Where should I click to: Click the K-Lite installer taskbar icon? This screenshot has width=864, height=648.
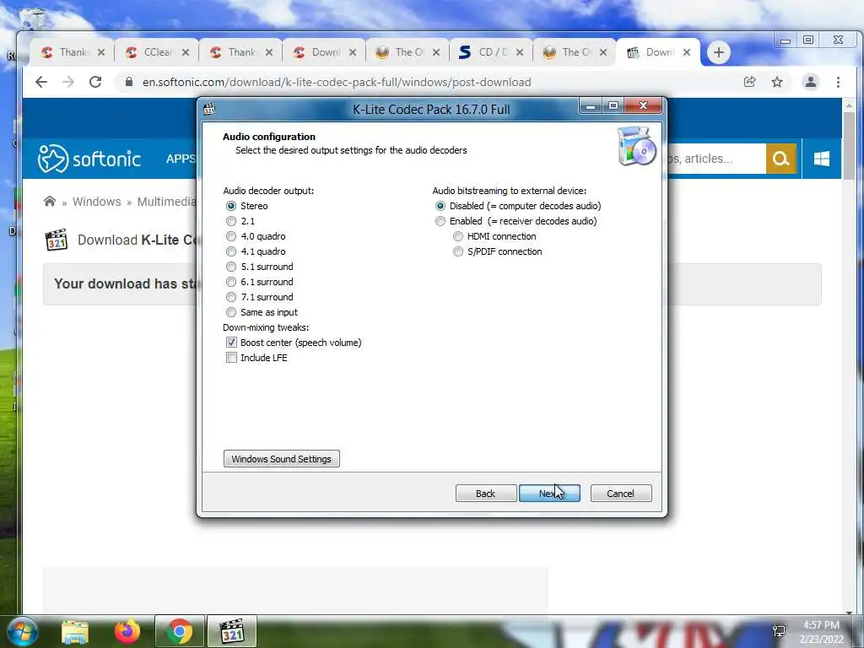(232, 631)
